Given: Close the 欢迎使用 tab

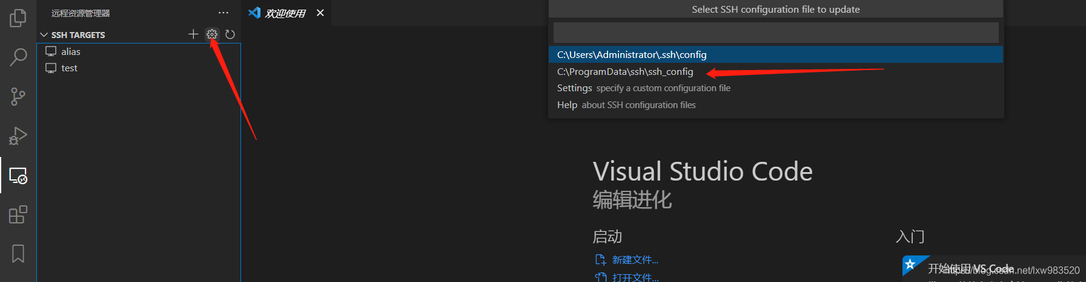Looking at the screenshot, I should 320,13.
